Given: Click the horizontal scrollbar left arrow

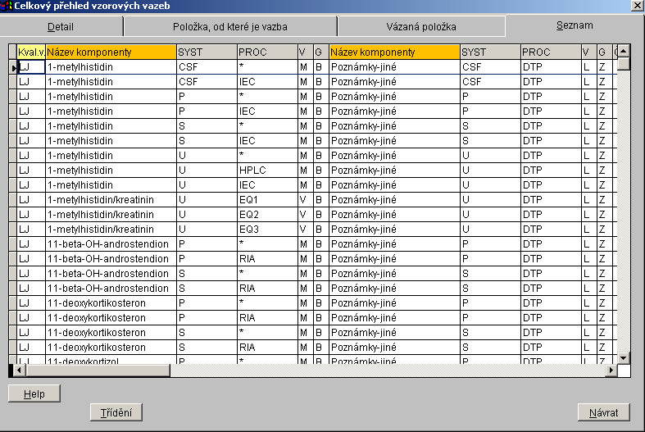Looking at the screenshot, I should tap(12, 371).
